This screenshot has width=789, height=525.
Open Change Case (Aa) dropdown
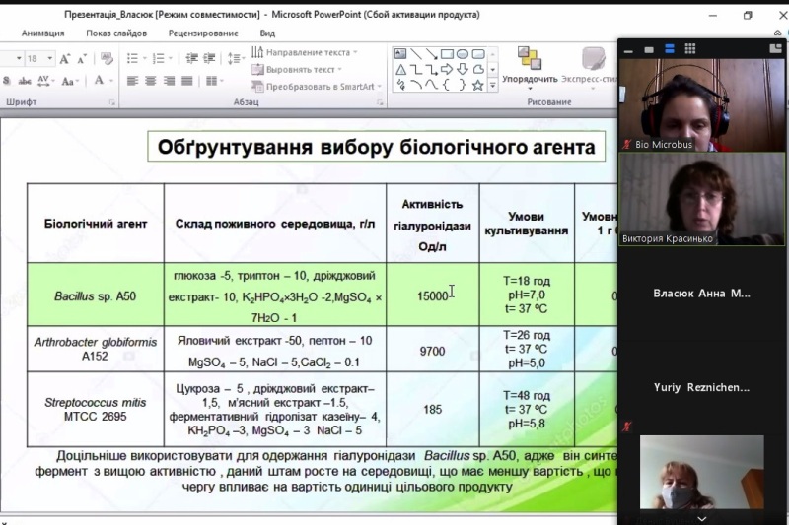coord(70,81)
